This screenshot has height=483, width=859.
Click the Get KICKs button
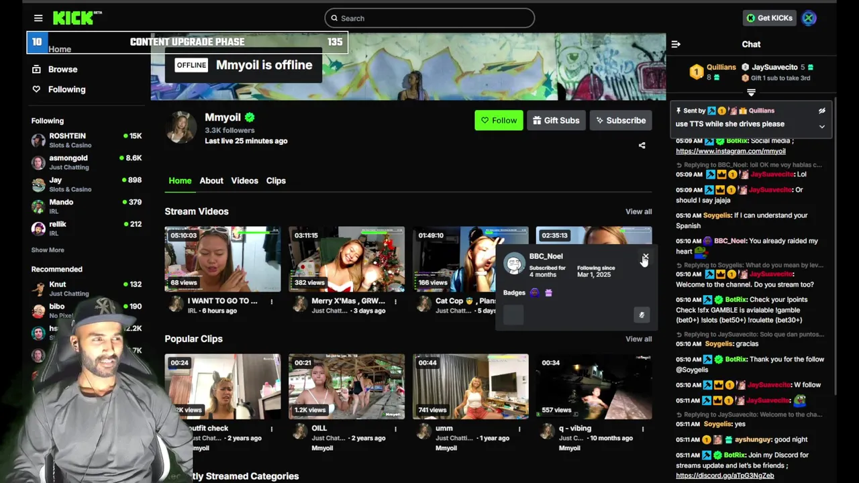coord(769,18)
